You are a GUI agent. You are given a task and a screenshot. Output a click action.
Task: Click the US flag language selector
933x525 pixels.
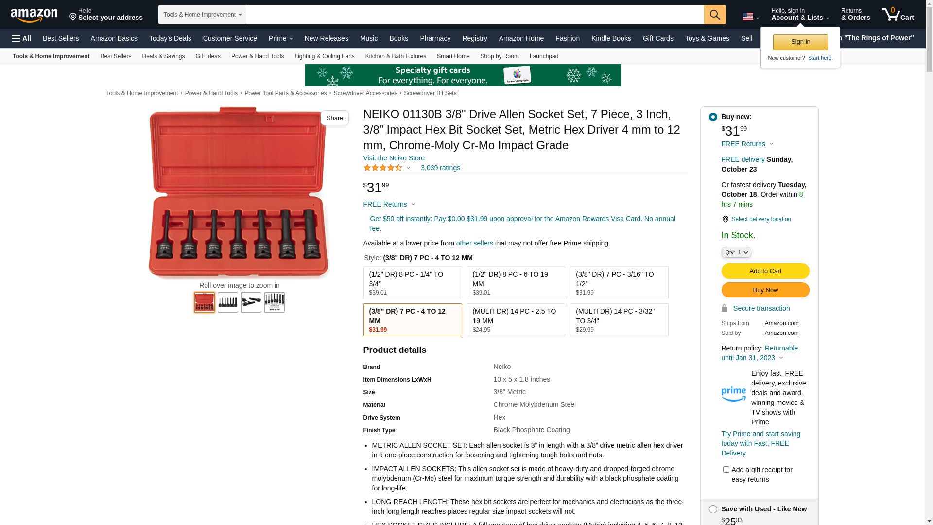tap(750, 17)
